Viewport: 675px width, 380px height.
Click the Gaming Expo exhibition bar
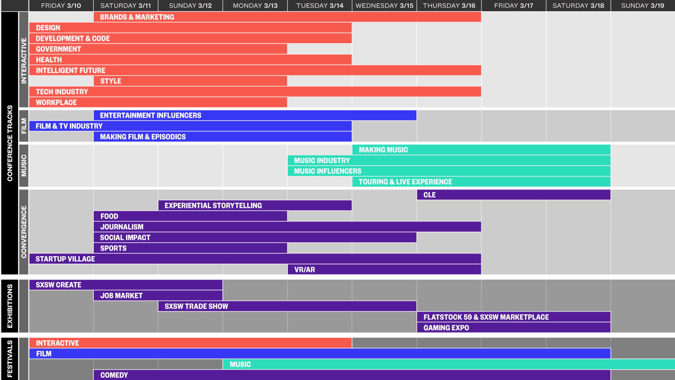click(514, 328)
